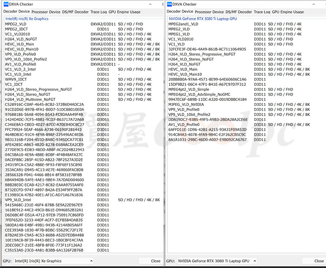Minimize the Intel DXVA Checker window
Viewport: 326px width, 268px height.
(150, 4)
